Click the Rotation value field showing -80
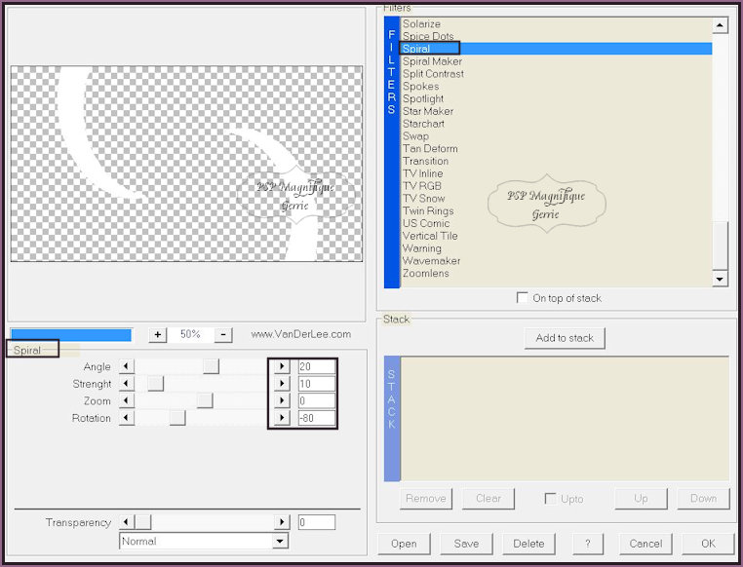Viewport: 743px width, 567px height. pyautogui.click(x=317, y=417)
